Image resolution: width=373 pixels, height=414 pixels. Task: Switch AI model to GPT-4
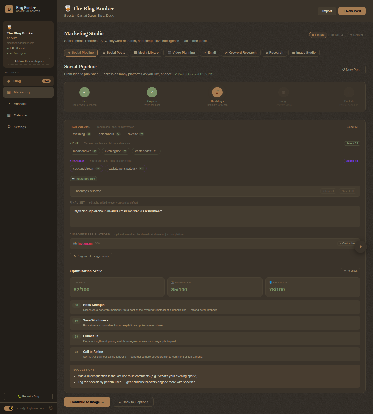pyautogui.click(x=337, y=35)
